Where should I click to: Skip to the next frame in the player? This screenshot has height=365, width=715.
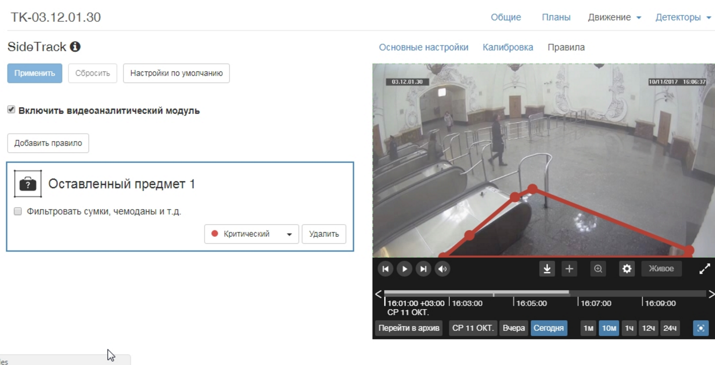click(423, 269)
